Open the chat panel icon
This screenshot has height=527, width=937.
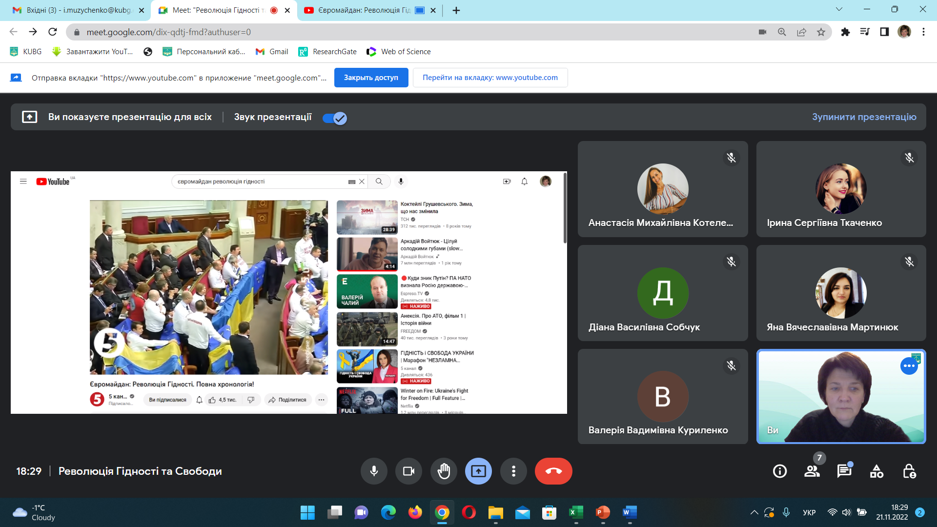(x=844, y=471)
